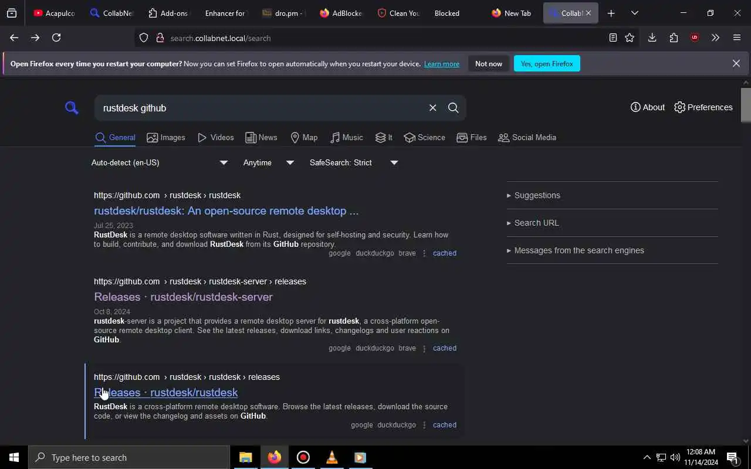Switch to the Acapulco YouTube tab
Image resolution: width=751 pixels, height=469 pixels.
[x=55, y=13]
